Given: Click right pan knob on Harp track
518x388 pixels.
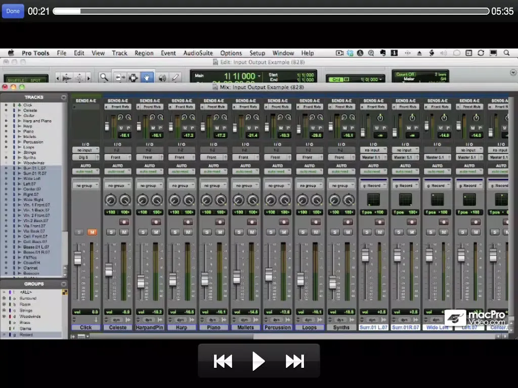Looking at the screenshot, I should pos(189,200).
